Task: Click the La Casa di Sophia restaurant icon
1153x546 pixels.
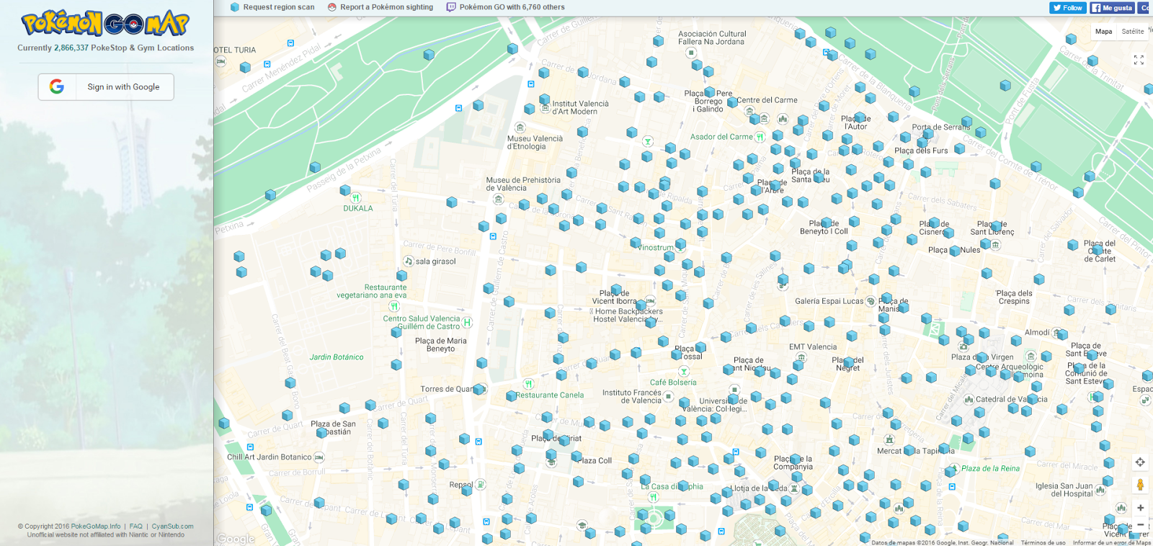Action: coord(653,497)
